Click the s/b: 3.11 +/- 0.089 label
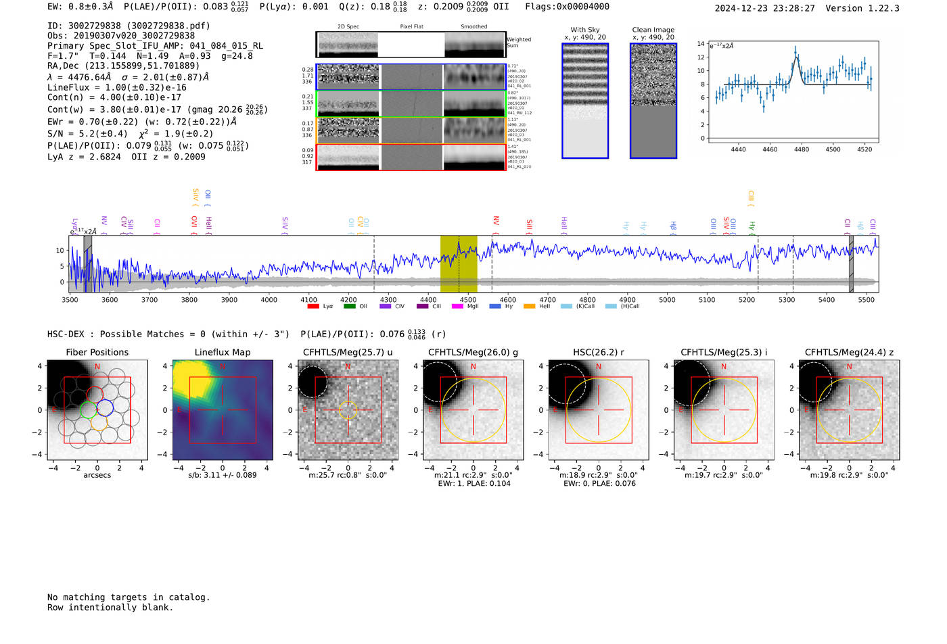947x644 pixels. coord(223,475)
